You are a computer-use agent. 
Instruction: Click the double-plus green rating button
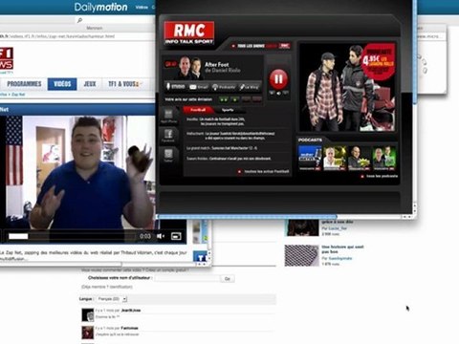(x=224, y=99)
